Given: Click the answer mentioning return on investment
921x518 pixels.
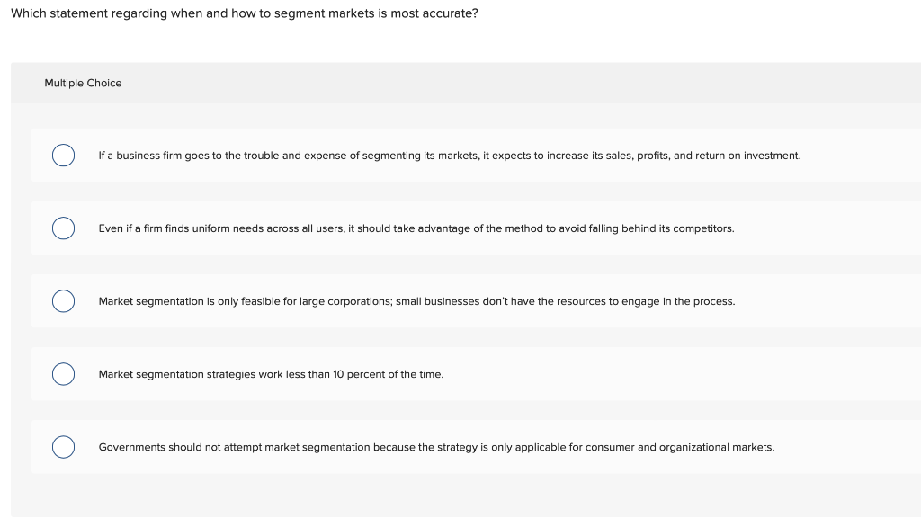Looking at the screenshot, I should pos(449,155).
